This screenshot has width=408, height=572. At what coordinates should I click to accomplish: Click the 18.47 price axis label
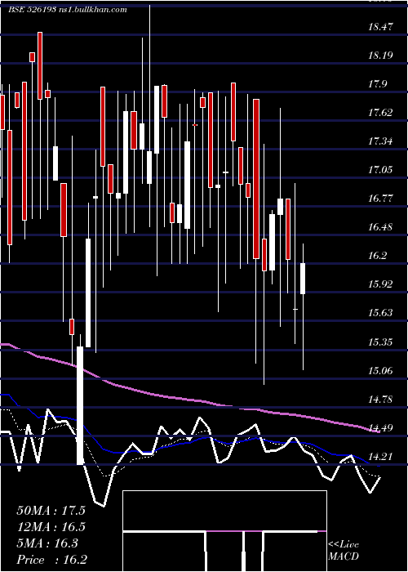pyautogui.click(x=381, y=26)
